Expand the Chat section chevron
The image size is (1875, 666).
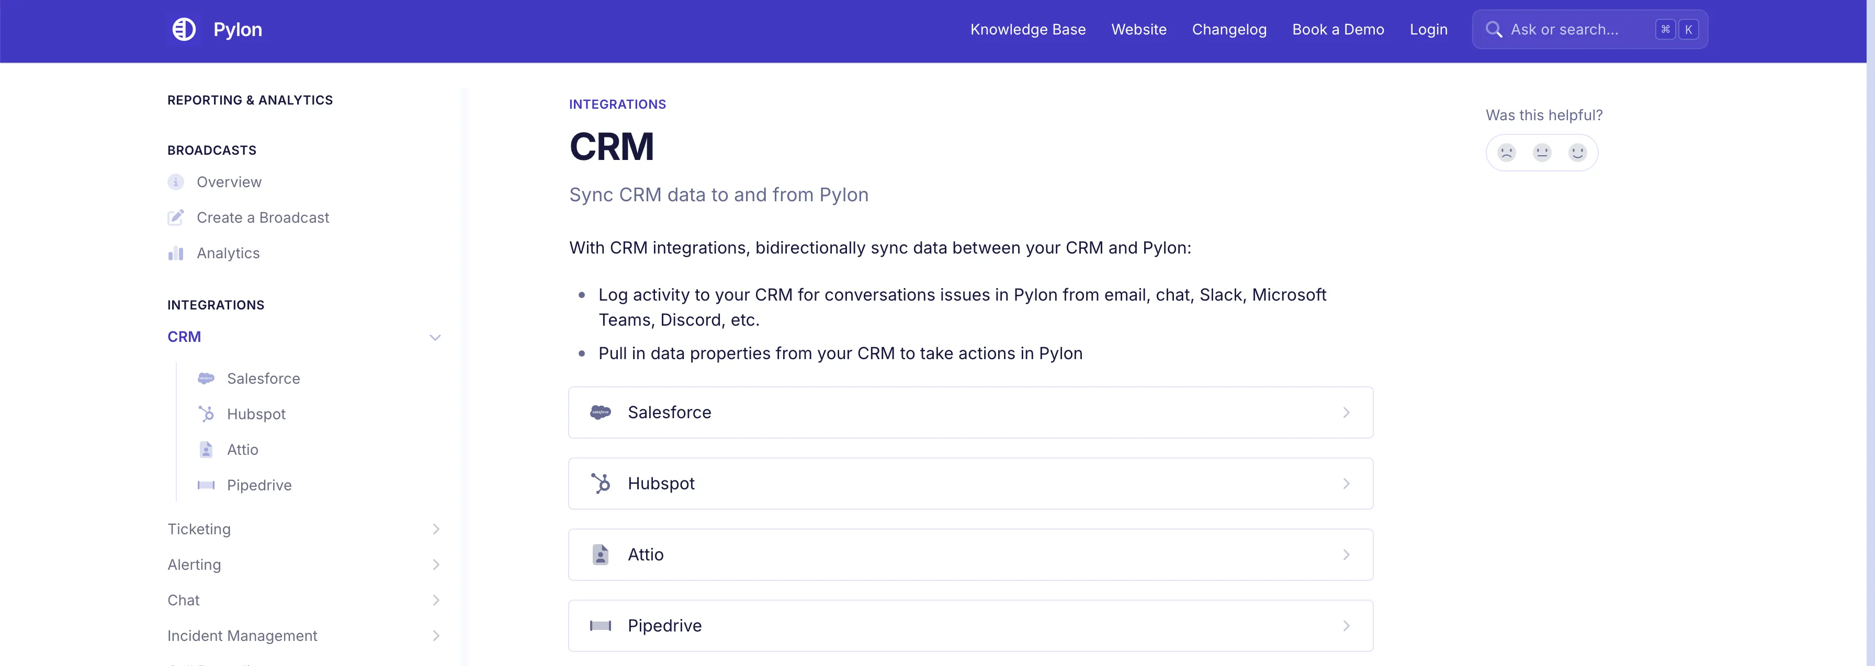point(436,601)
